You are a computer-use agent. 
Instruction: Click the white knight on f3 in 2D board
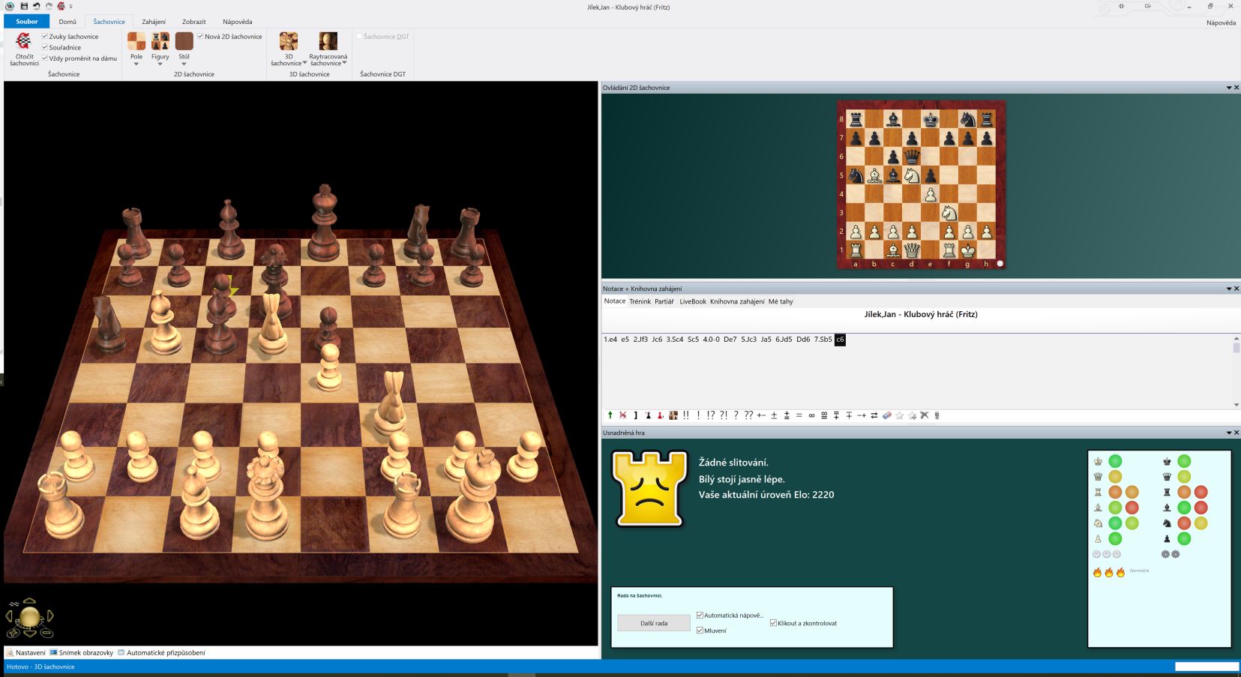[949, 213]
